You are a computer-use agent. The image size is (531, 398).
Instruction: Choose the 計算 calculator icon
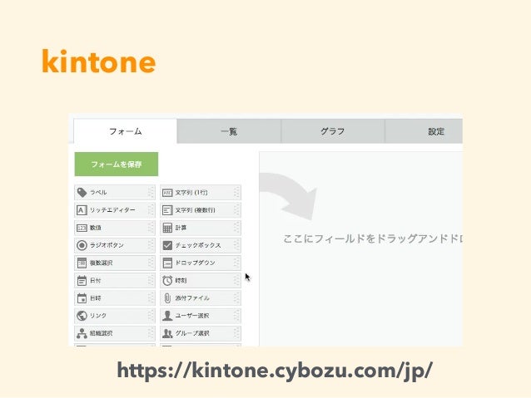coord(167,228)
